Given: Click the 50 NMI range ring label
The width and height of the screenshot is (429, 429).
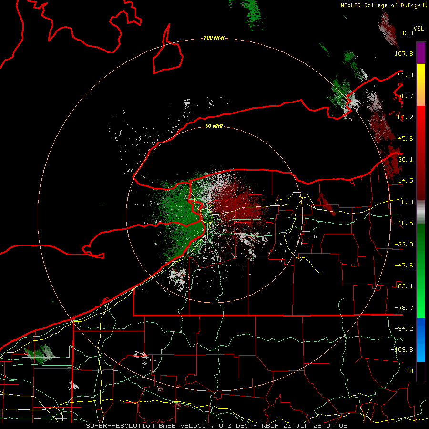Looking at the screenshot, I should coord(214,126).
